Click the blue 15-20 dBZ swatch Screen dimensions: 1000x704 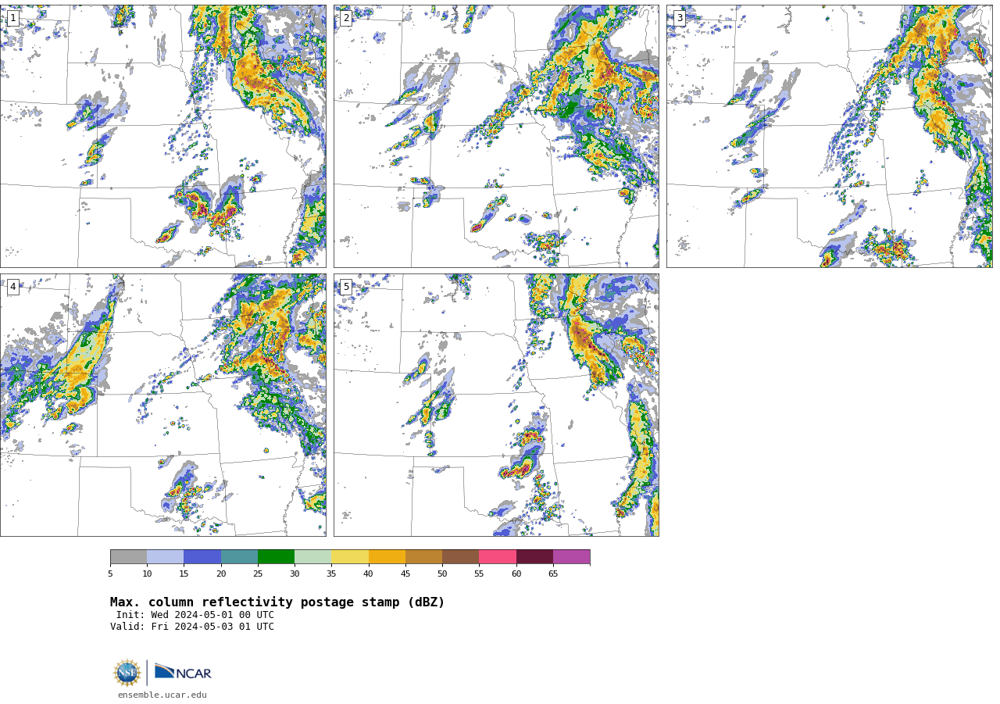pyautogui.click(x=202, y=556)
